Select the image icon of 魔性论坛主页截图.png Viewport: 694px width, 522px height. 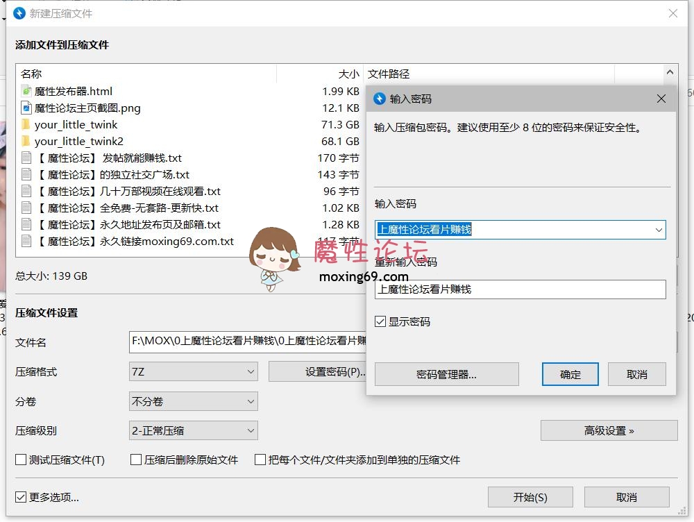click(x=25, y=108)
